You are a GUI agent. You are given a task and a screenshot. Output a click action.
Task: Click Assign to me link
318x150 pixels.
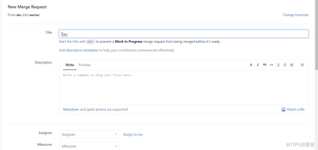tap(133, 135)
